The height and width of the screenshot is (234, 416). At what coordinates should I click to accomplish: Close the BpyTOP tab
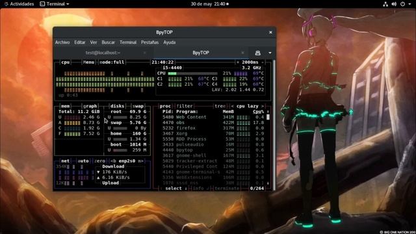tap(242, 53)
